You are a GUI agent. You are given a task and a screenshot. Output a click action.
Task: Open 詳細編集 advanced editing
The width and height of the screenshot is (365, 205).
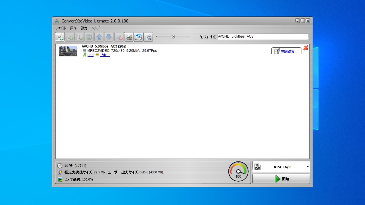[x=286, y=51]
